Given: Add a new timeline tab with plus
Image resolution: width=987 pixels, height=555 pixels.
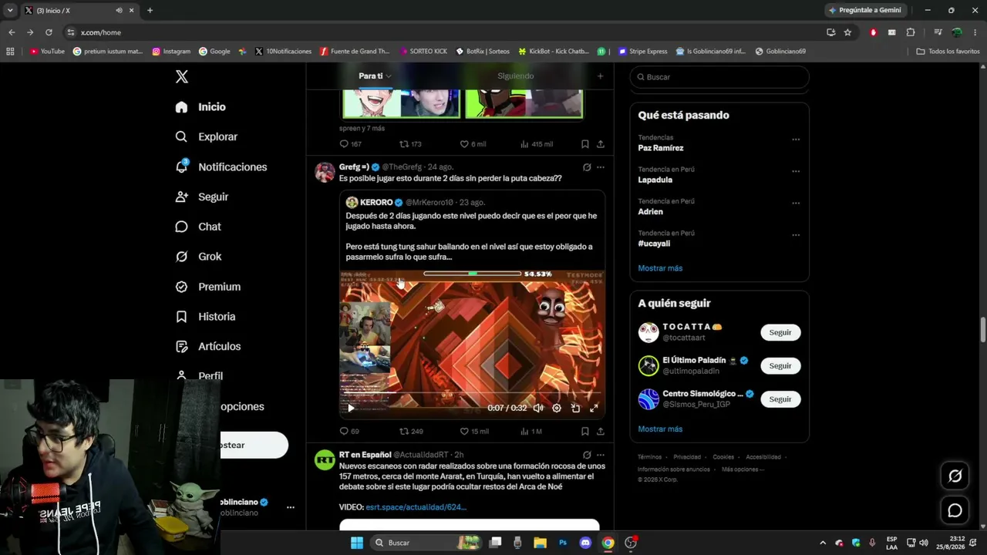Looking at the screenshot, I should pos(600,76).
